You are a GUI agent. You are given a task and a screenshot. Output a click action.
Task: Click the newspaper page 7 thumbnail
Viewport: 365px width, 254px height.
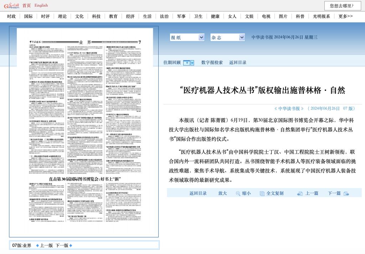[85, 132]
